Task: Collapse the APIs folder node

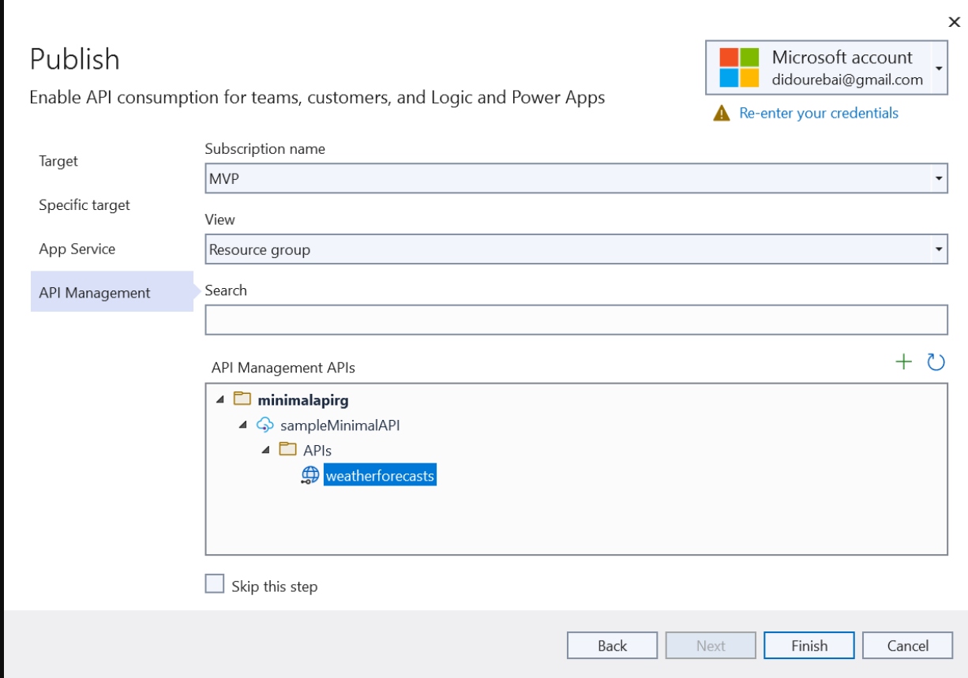Action: 266,451
